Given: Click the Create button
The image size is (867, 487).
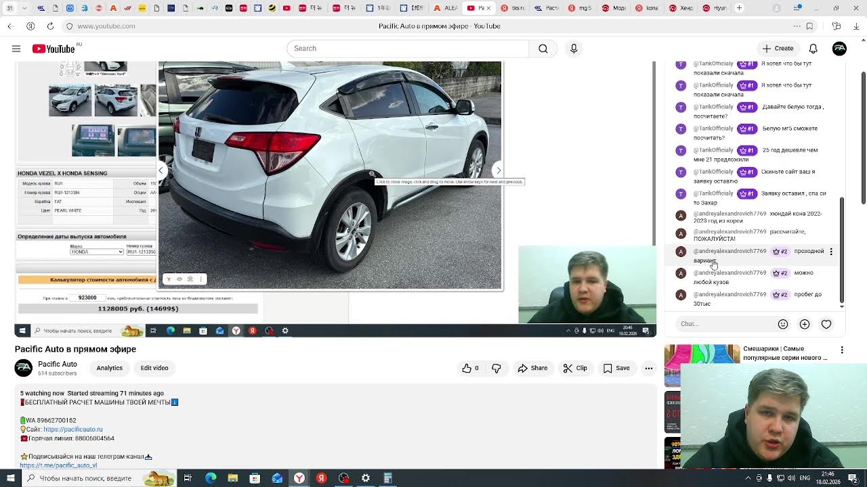Looking at the screenshot, I should [778, 49].
